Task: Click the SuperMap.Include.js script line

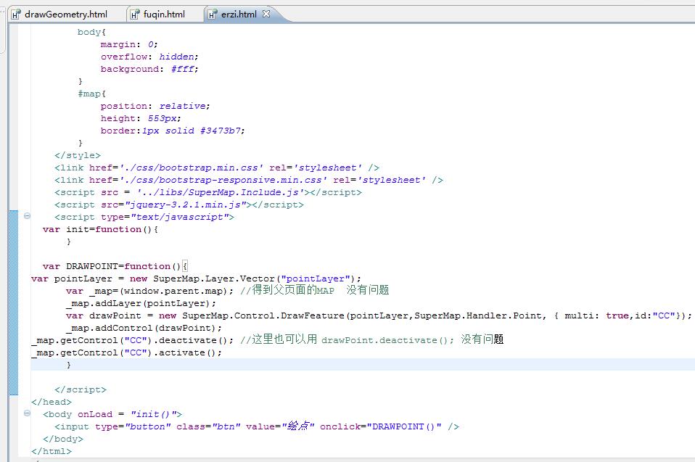Action: click(x=208, y=192)
